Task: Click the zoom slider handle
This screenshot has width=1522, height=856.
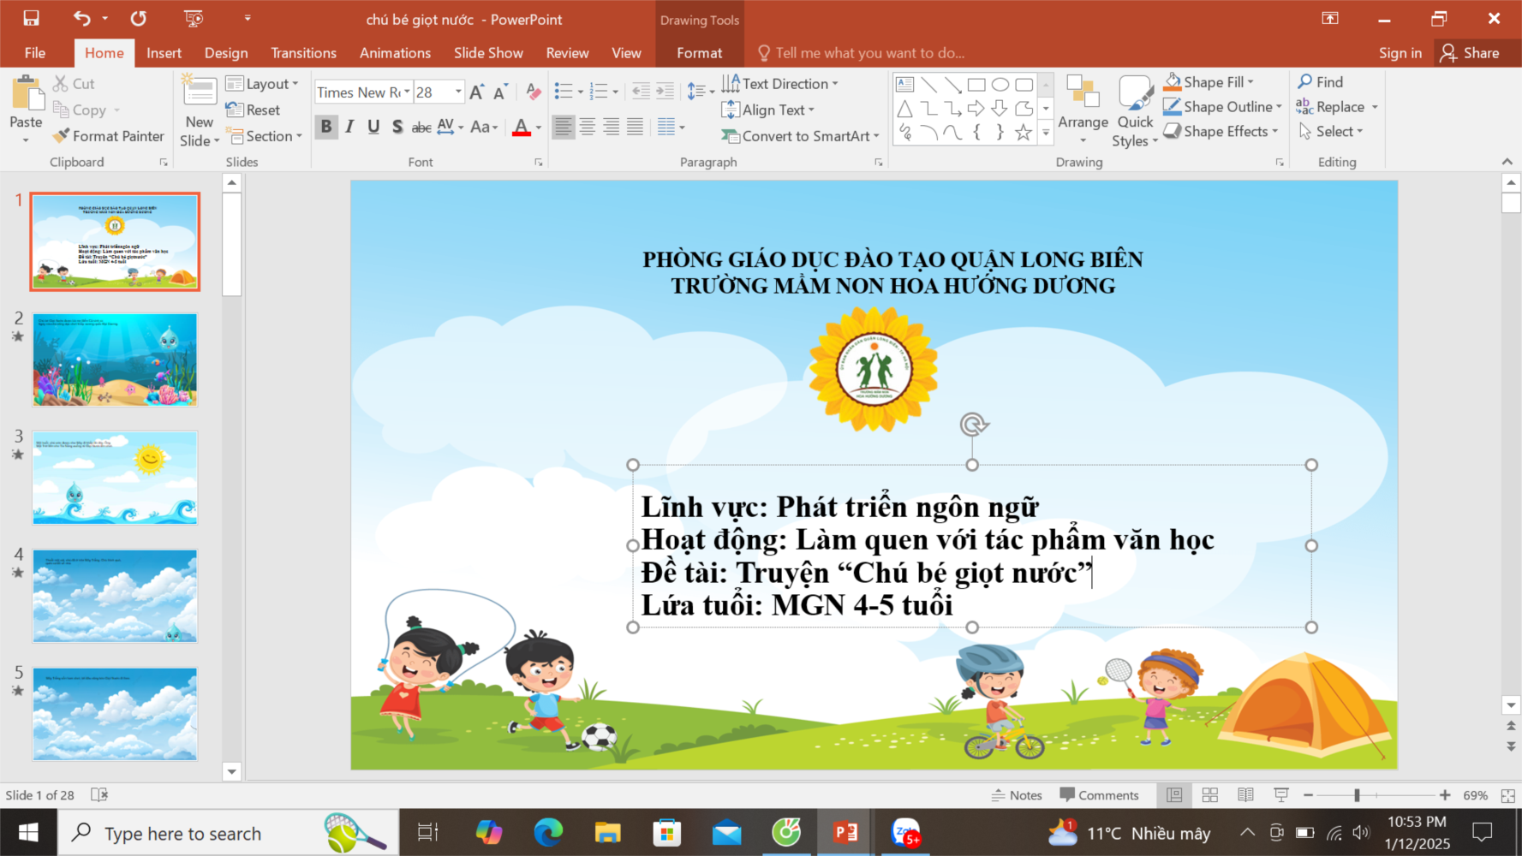Action: [1357, 795]
